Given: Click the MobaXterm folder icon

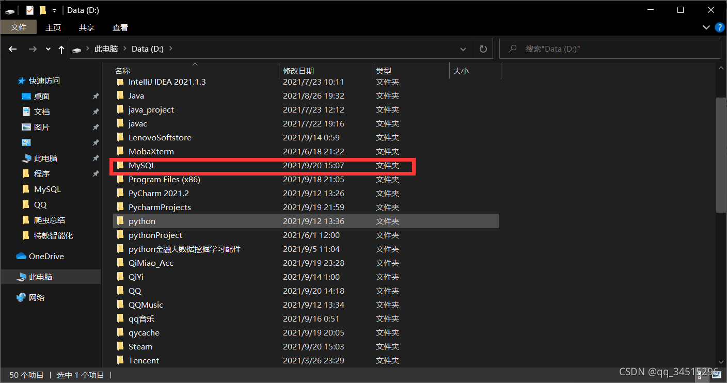Looking at the screenshot, I should [120, 151].
